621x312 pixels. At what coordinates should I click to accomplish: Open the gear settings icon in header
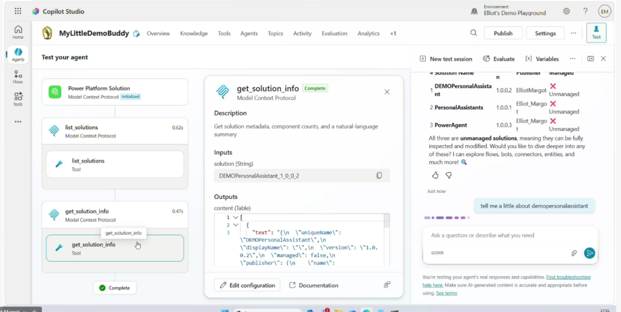[566, 12]
